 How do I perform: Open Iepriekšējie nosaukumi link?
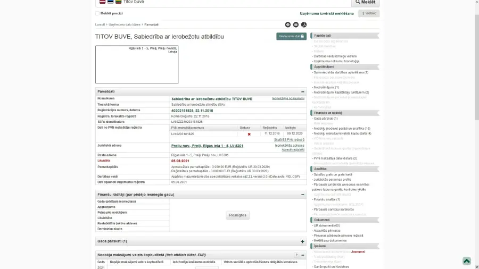point(288,98)
